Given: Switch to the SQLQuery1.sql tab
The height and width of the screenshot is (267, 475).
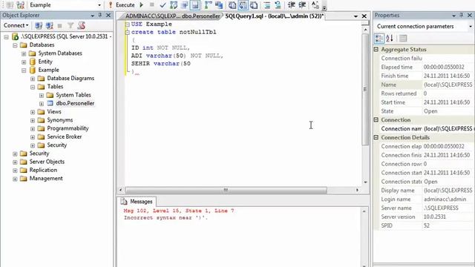Looking at the screenshot, I should coord(274,16).
